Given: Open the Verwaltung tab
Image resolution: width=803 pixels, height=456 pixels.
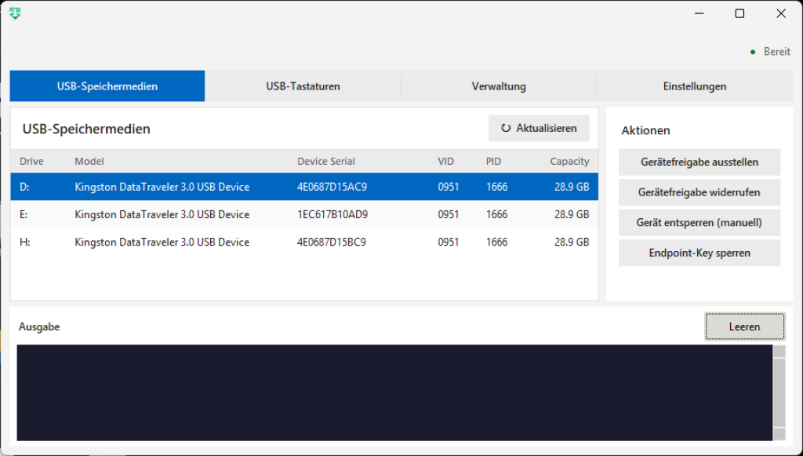Looking at the screenshot, I should tap(499, 86).
